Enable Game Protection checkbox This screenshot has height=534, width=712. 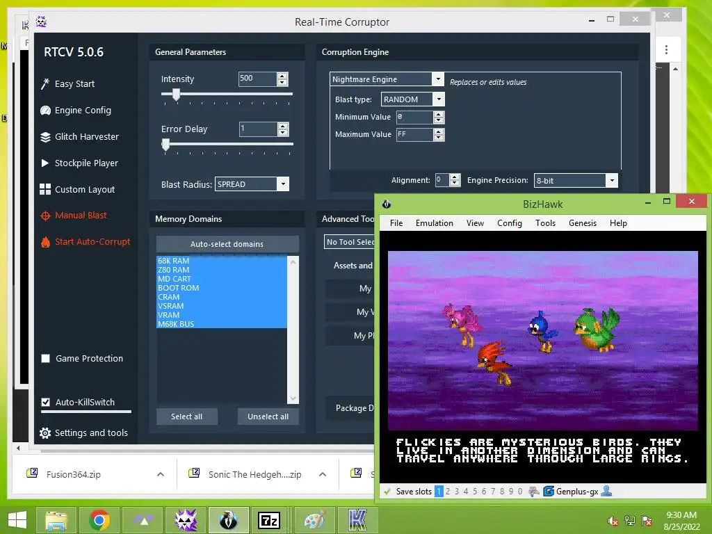click(45, 358)
